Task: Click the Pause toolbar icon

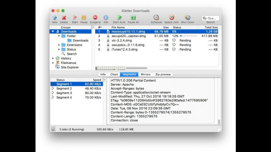Action: point(84,18)
